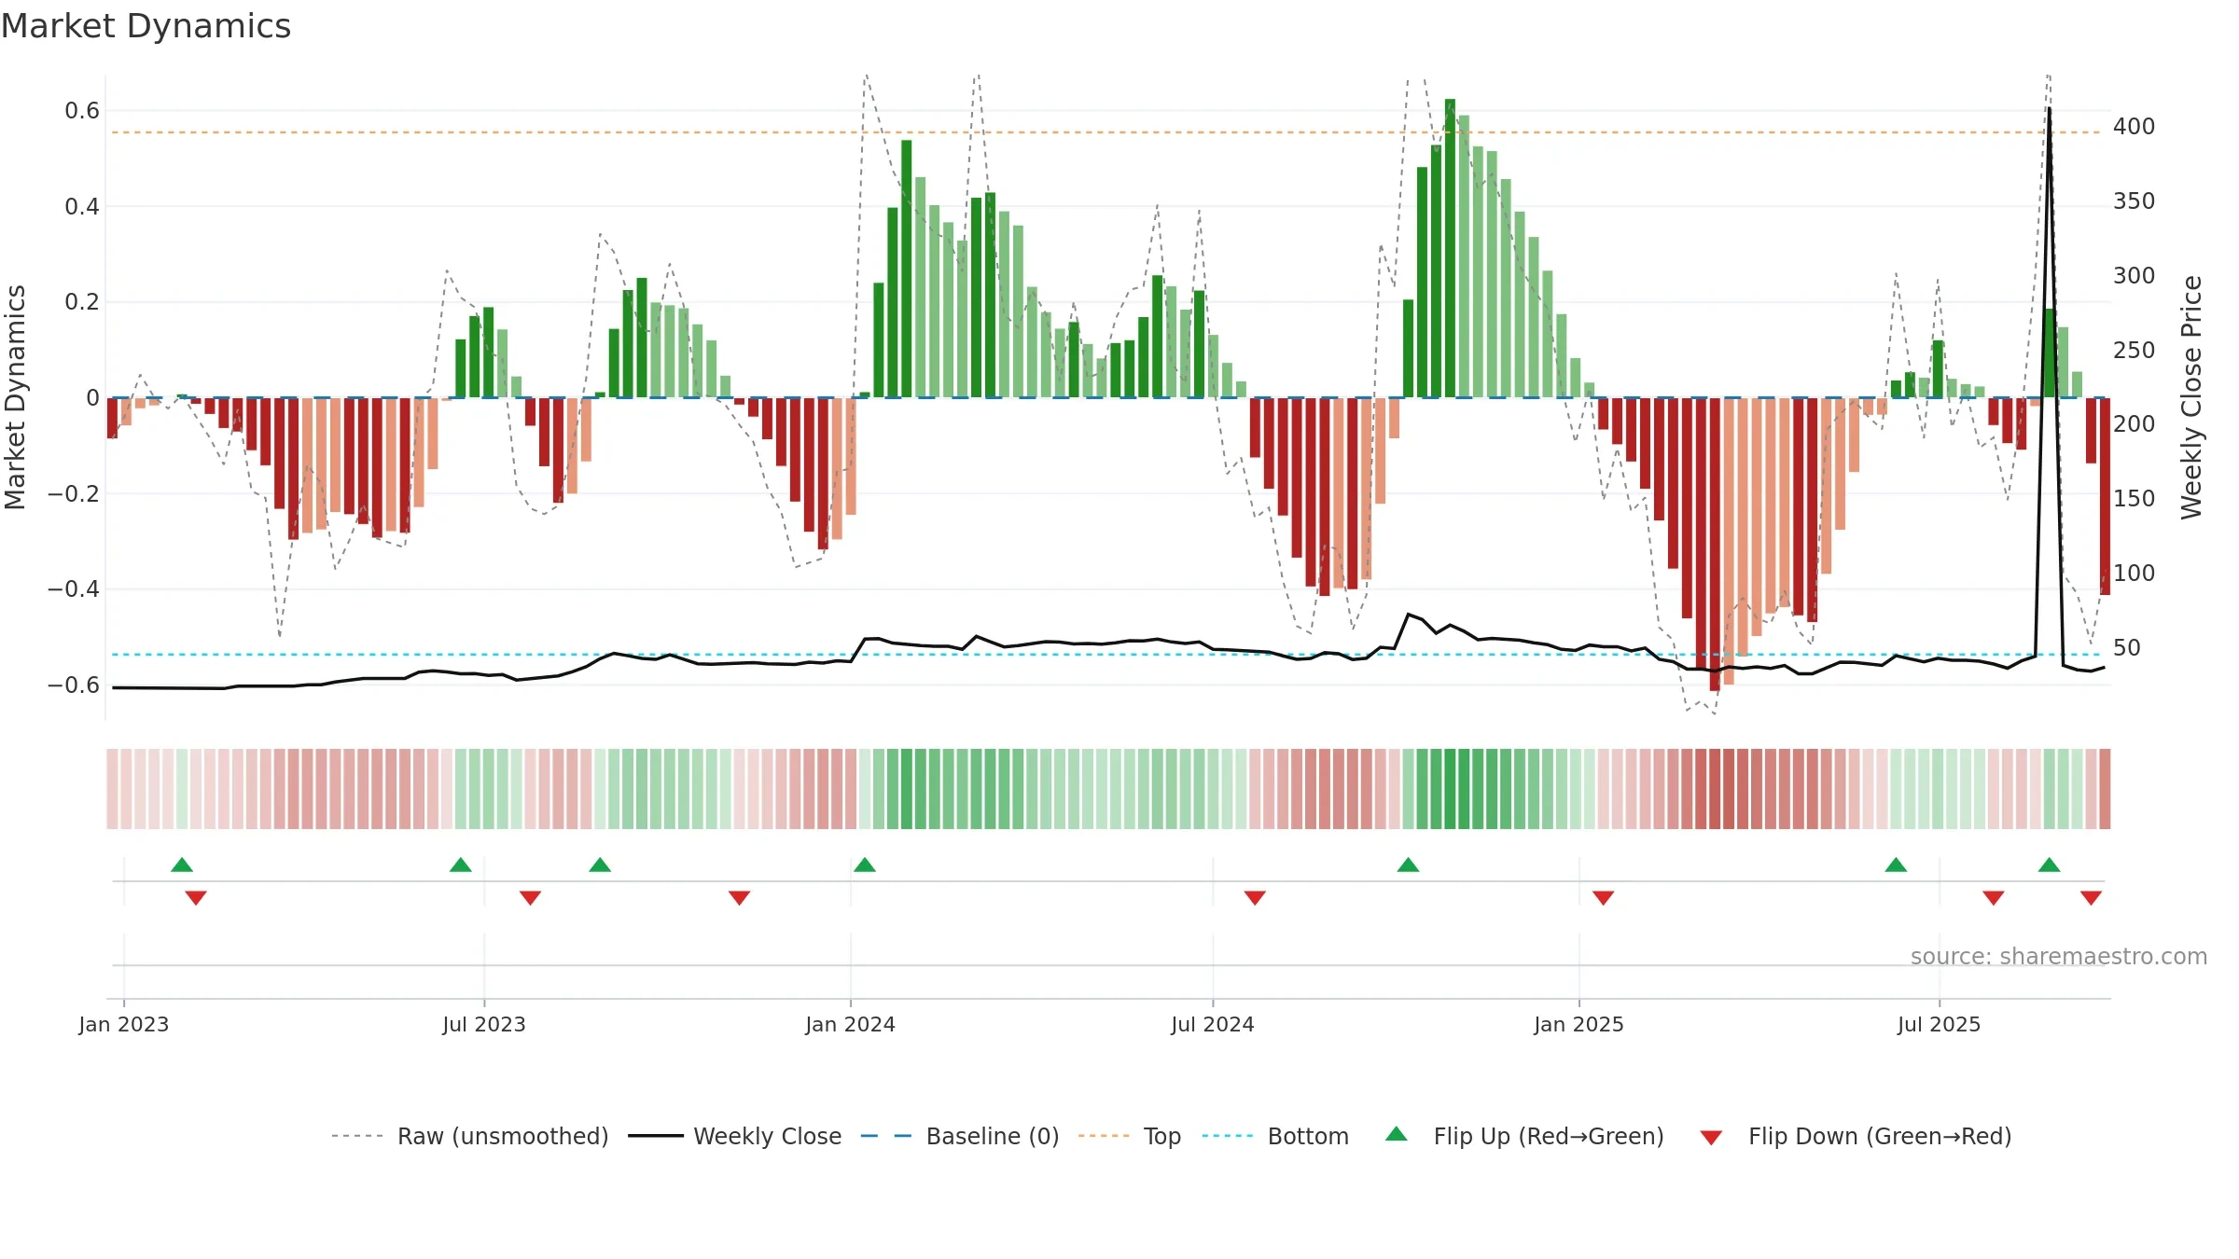Click the last flip-up marker near Aug 2025
The width and height of the screenshot is (2239, 1259).
(2049, 865)
